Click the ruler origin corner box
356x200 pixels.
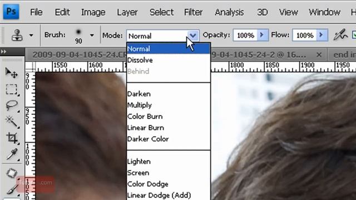(x=30, y=67)
